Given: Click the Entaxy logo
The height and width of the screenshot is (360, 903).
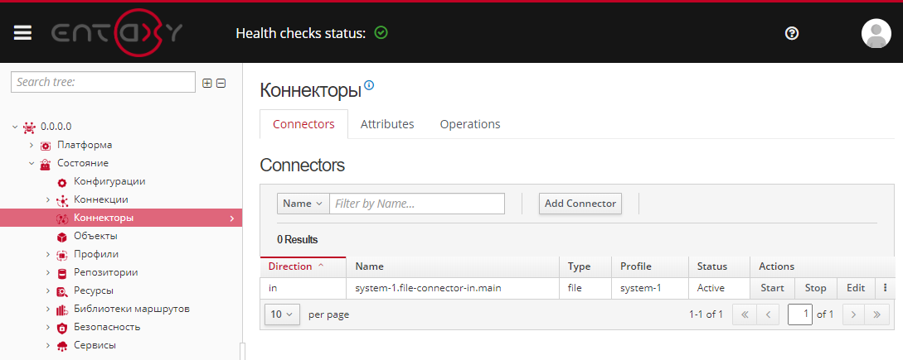Looking at the screenshot, I should (117, 33).
